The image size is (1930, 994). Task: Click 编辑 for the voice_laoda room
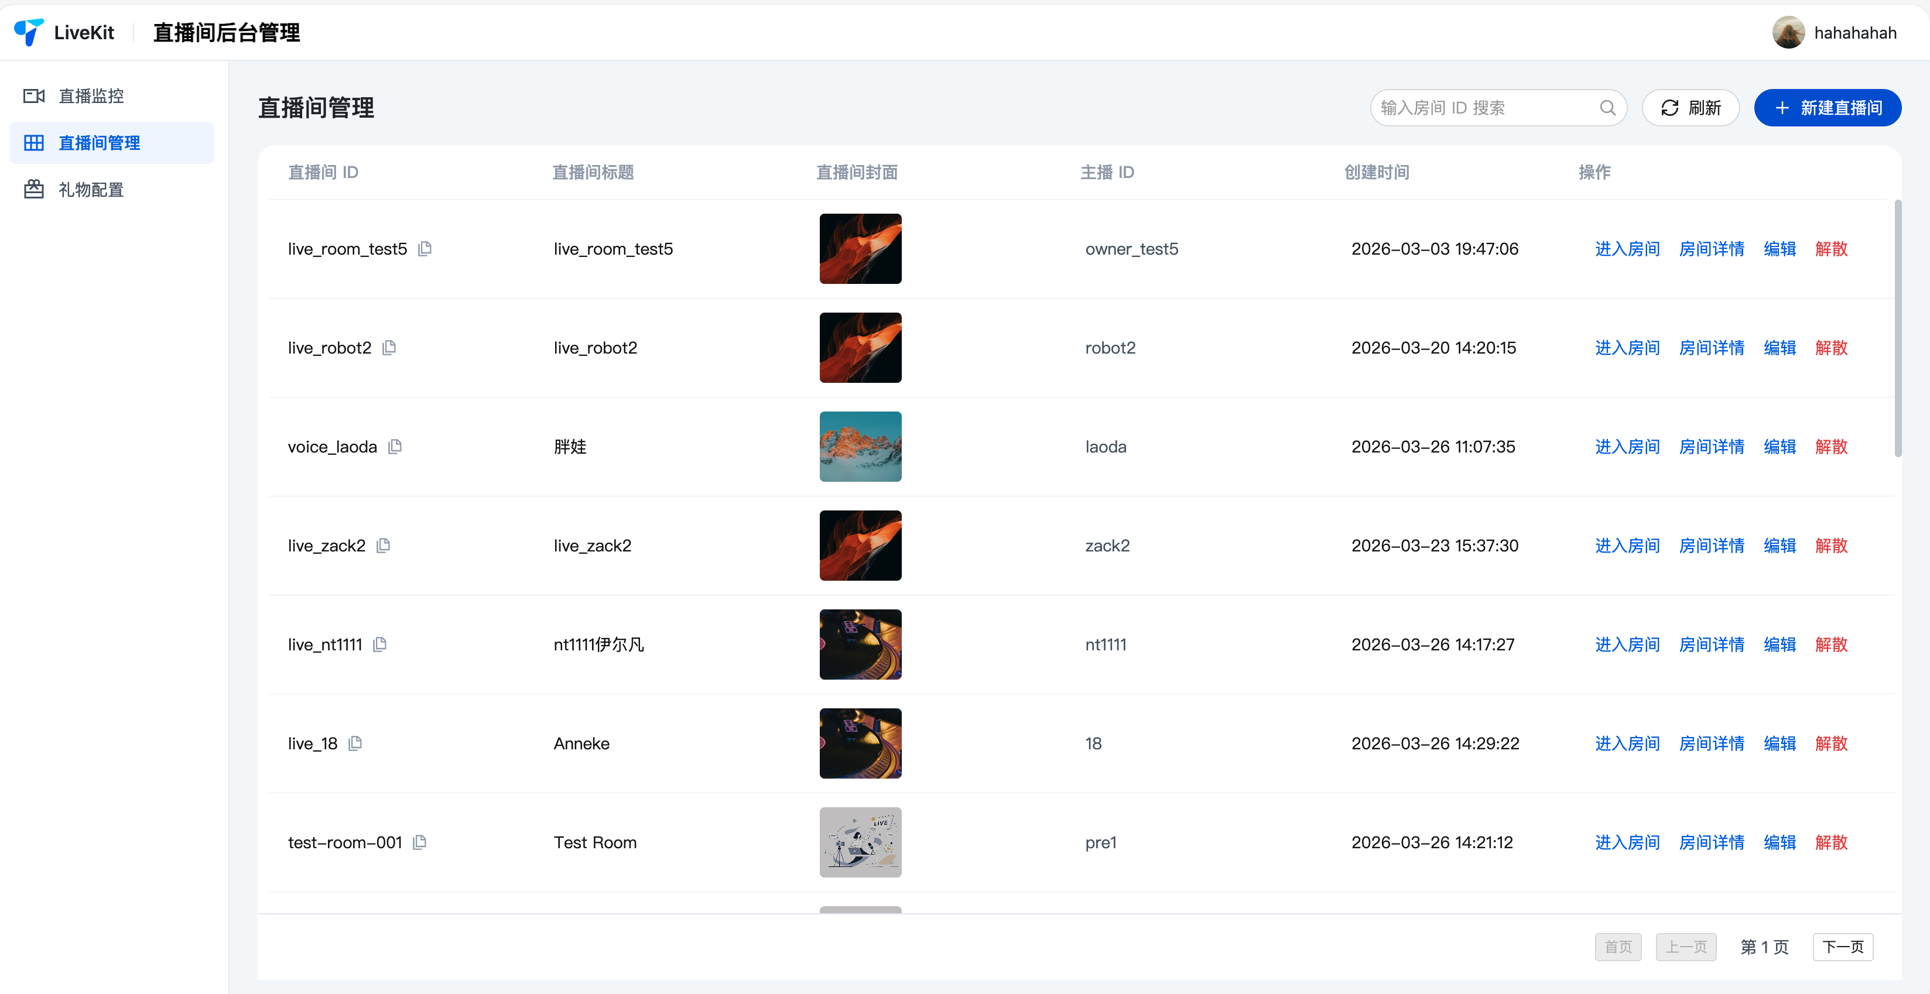1780,445
